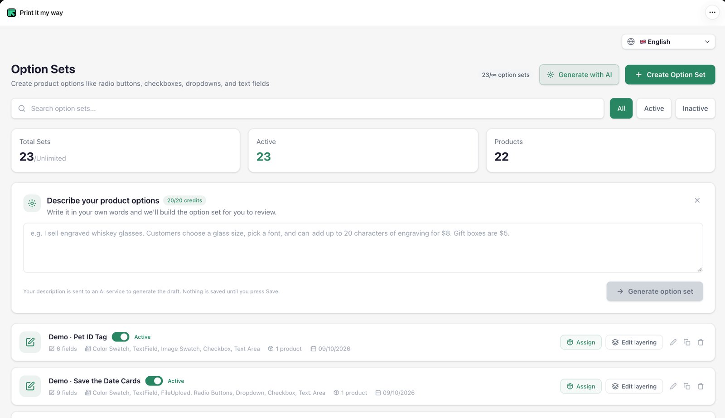This screenshot has height=418, width=725.
Task: Duplicate the Pet ID Tag option set
Action: pos(687,342)
